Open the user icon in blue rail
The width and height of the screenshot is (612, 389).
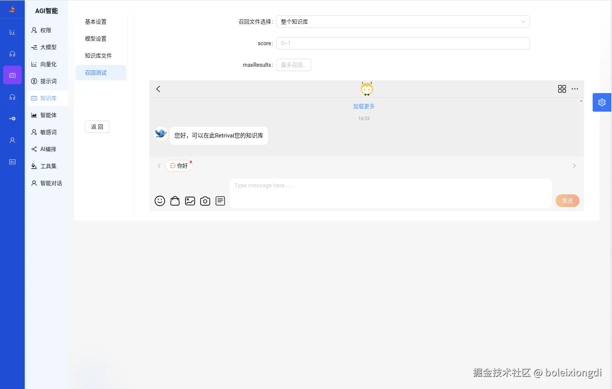12,140
